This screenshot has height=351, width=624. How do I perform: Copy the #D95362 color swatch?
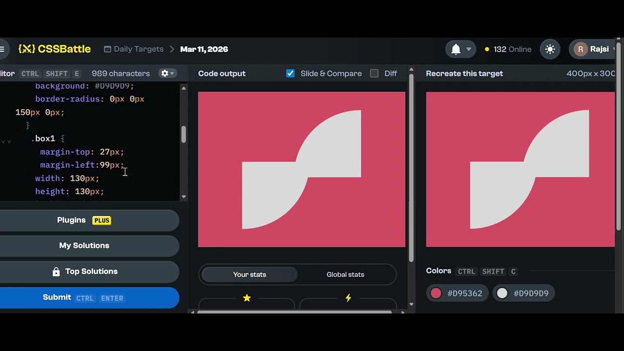coord(457,293)
